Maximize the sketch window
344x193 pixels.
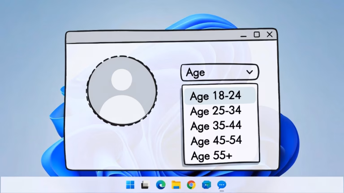coord(257,34)
